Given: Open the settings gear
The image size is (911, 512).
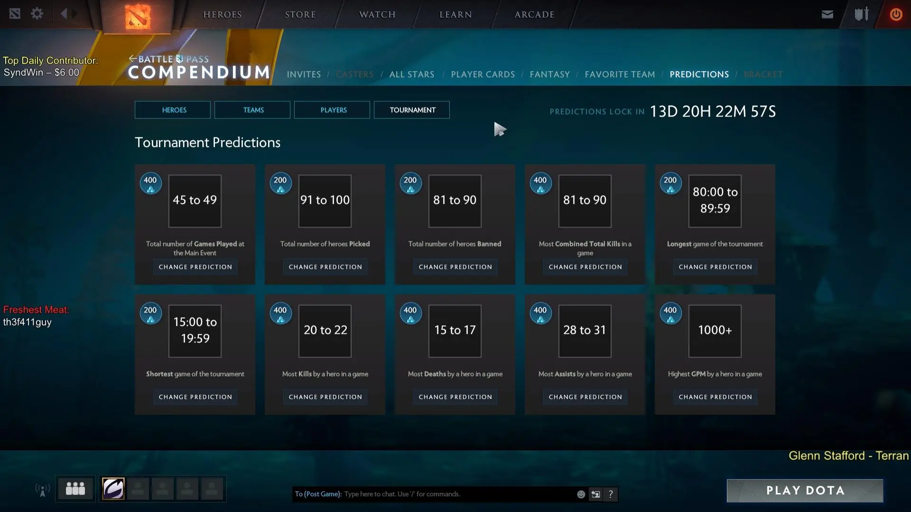Looking at the screenshot, I should pos(37,14).
